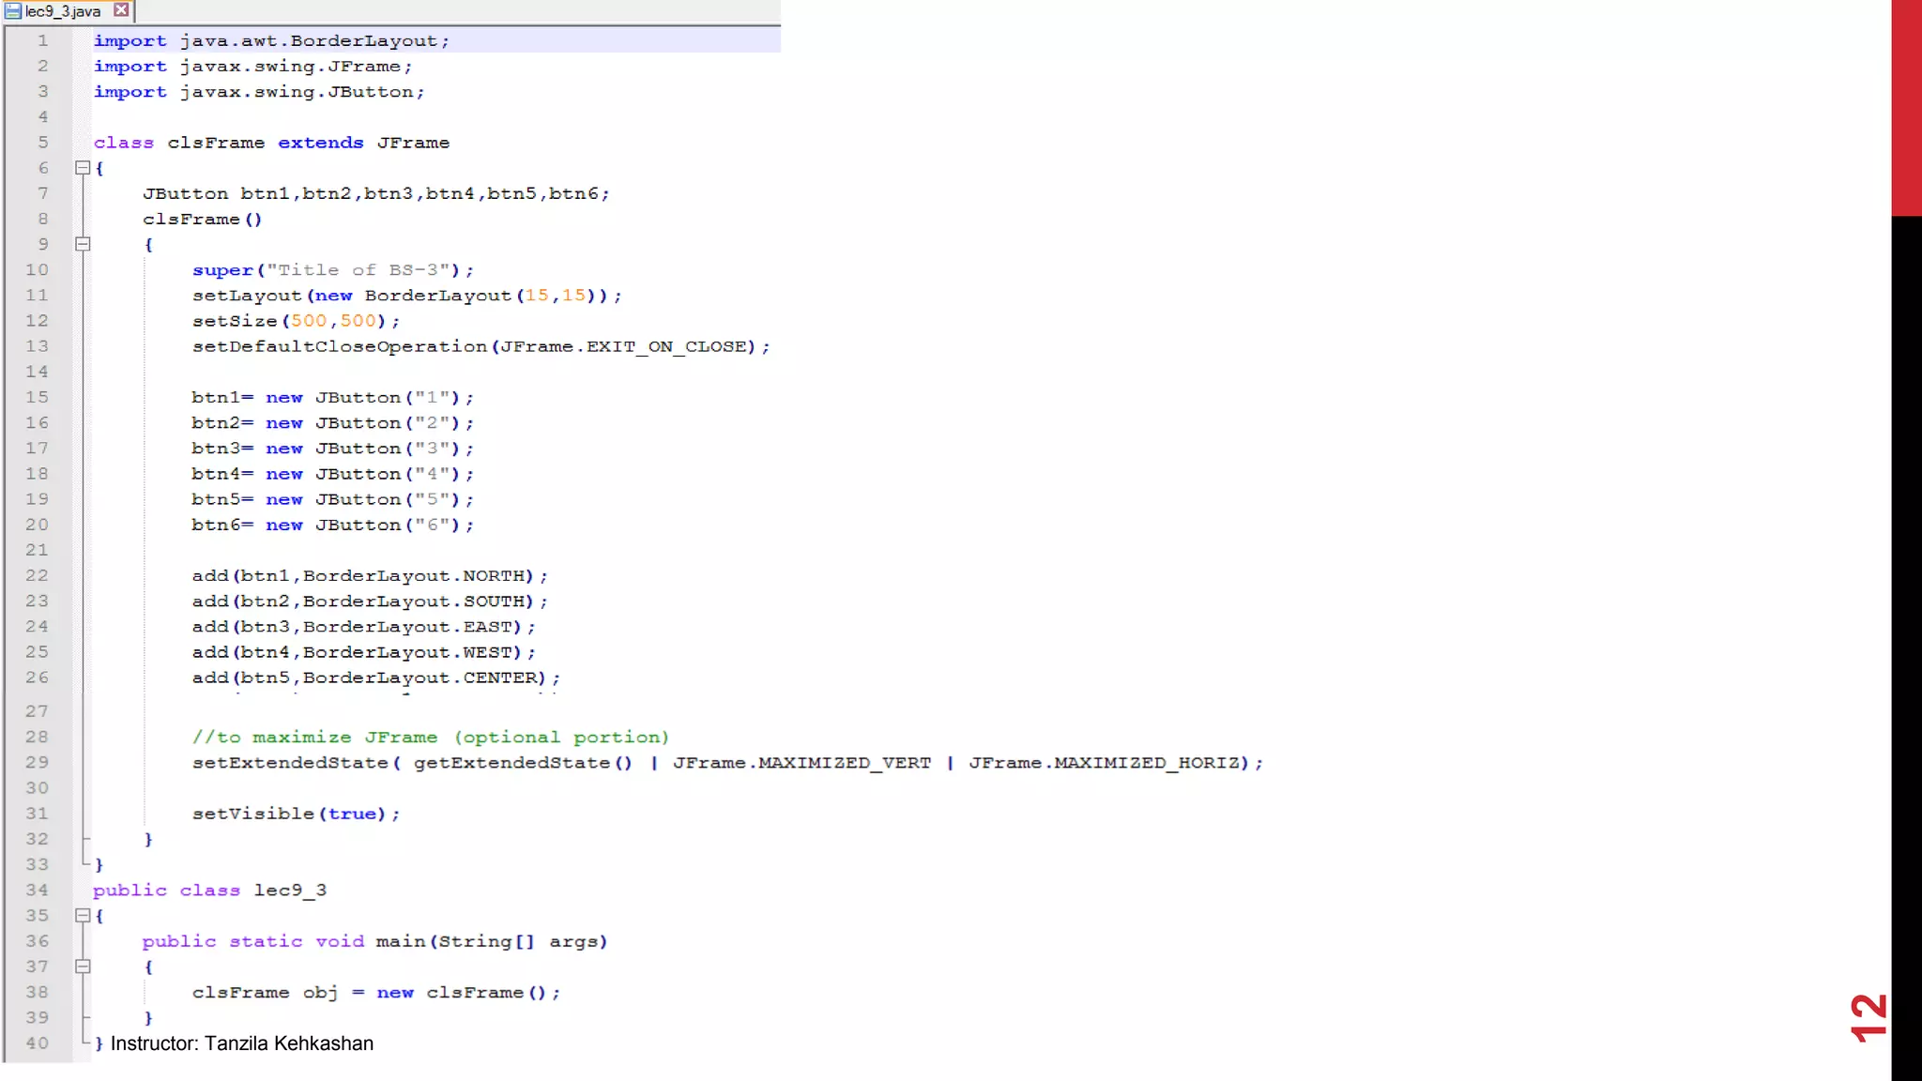The width and height of the screenshot is (1922, 1081).
Task: Place the cursor on the super("Title of BS-3") line
Action: [x=333, y=270]
